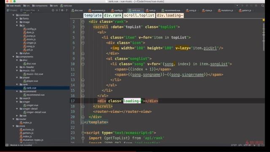Viewport: 270px width, 152px height.
Task: Click the Search Everywhere magnifier icon
Action: [262, 5]
